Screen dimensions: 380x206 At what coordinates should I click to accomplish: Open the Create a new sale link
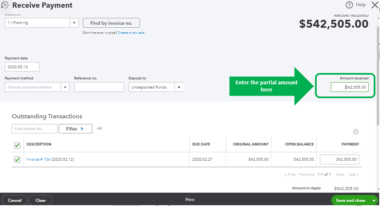(131, 33)
